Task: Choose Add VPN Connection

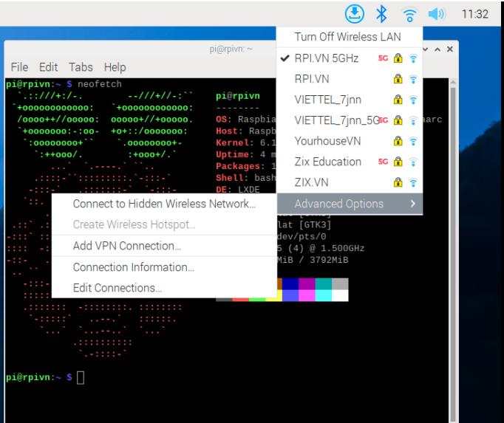Action: (127, 246)
